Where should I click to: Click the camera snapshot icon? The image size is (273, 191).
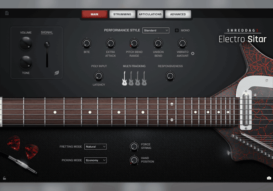coord(269,178)
